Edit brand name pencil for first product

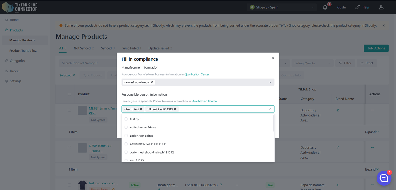(338, 110)
